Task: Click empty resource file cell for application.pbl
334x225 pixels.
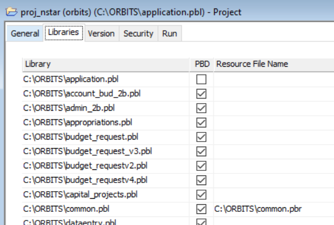Action: pos(274,79)
